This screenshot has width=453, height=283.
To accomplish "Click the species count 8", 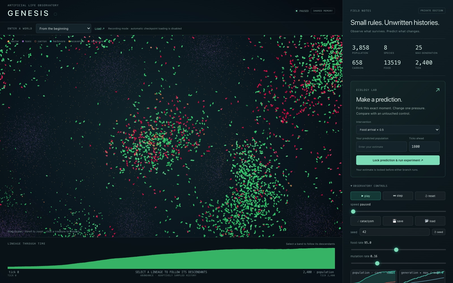I will click(x=385, y=48).
